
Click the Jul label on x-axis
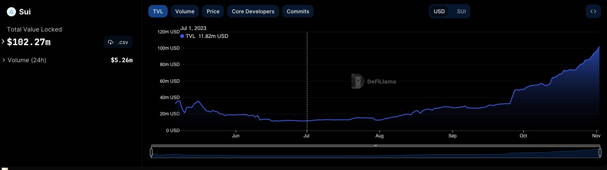[306, 136]
